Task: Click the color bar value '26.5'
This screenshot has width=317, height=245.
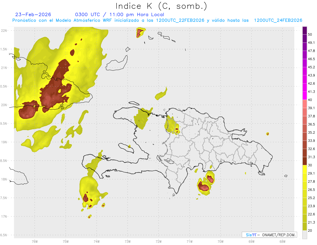Action: click(311, 190)
